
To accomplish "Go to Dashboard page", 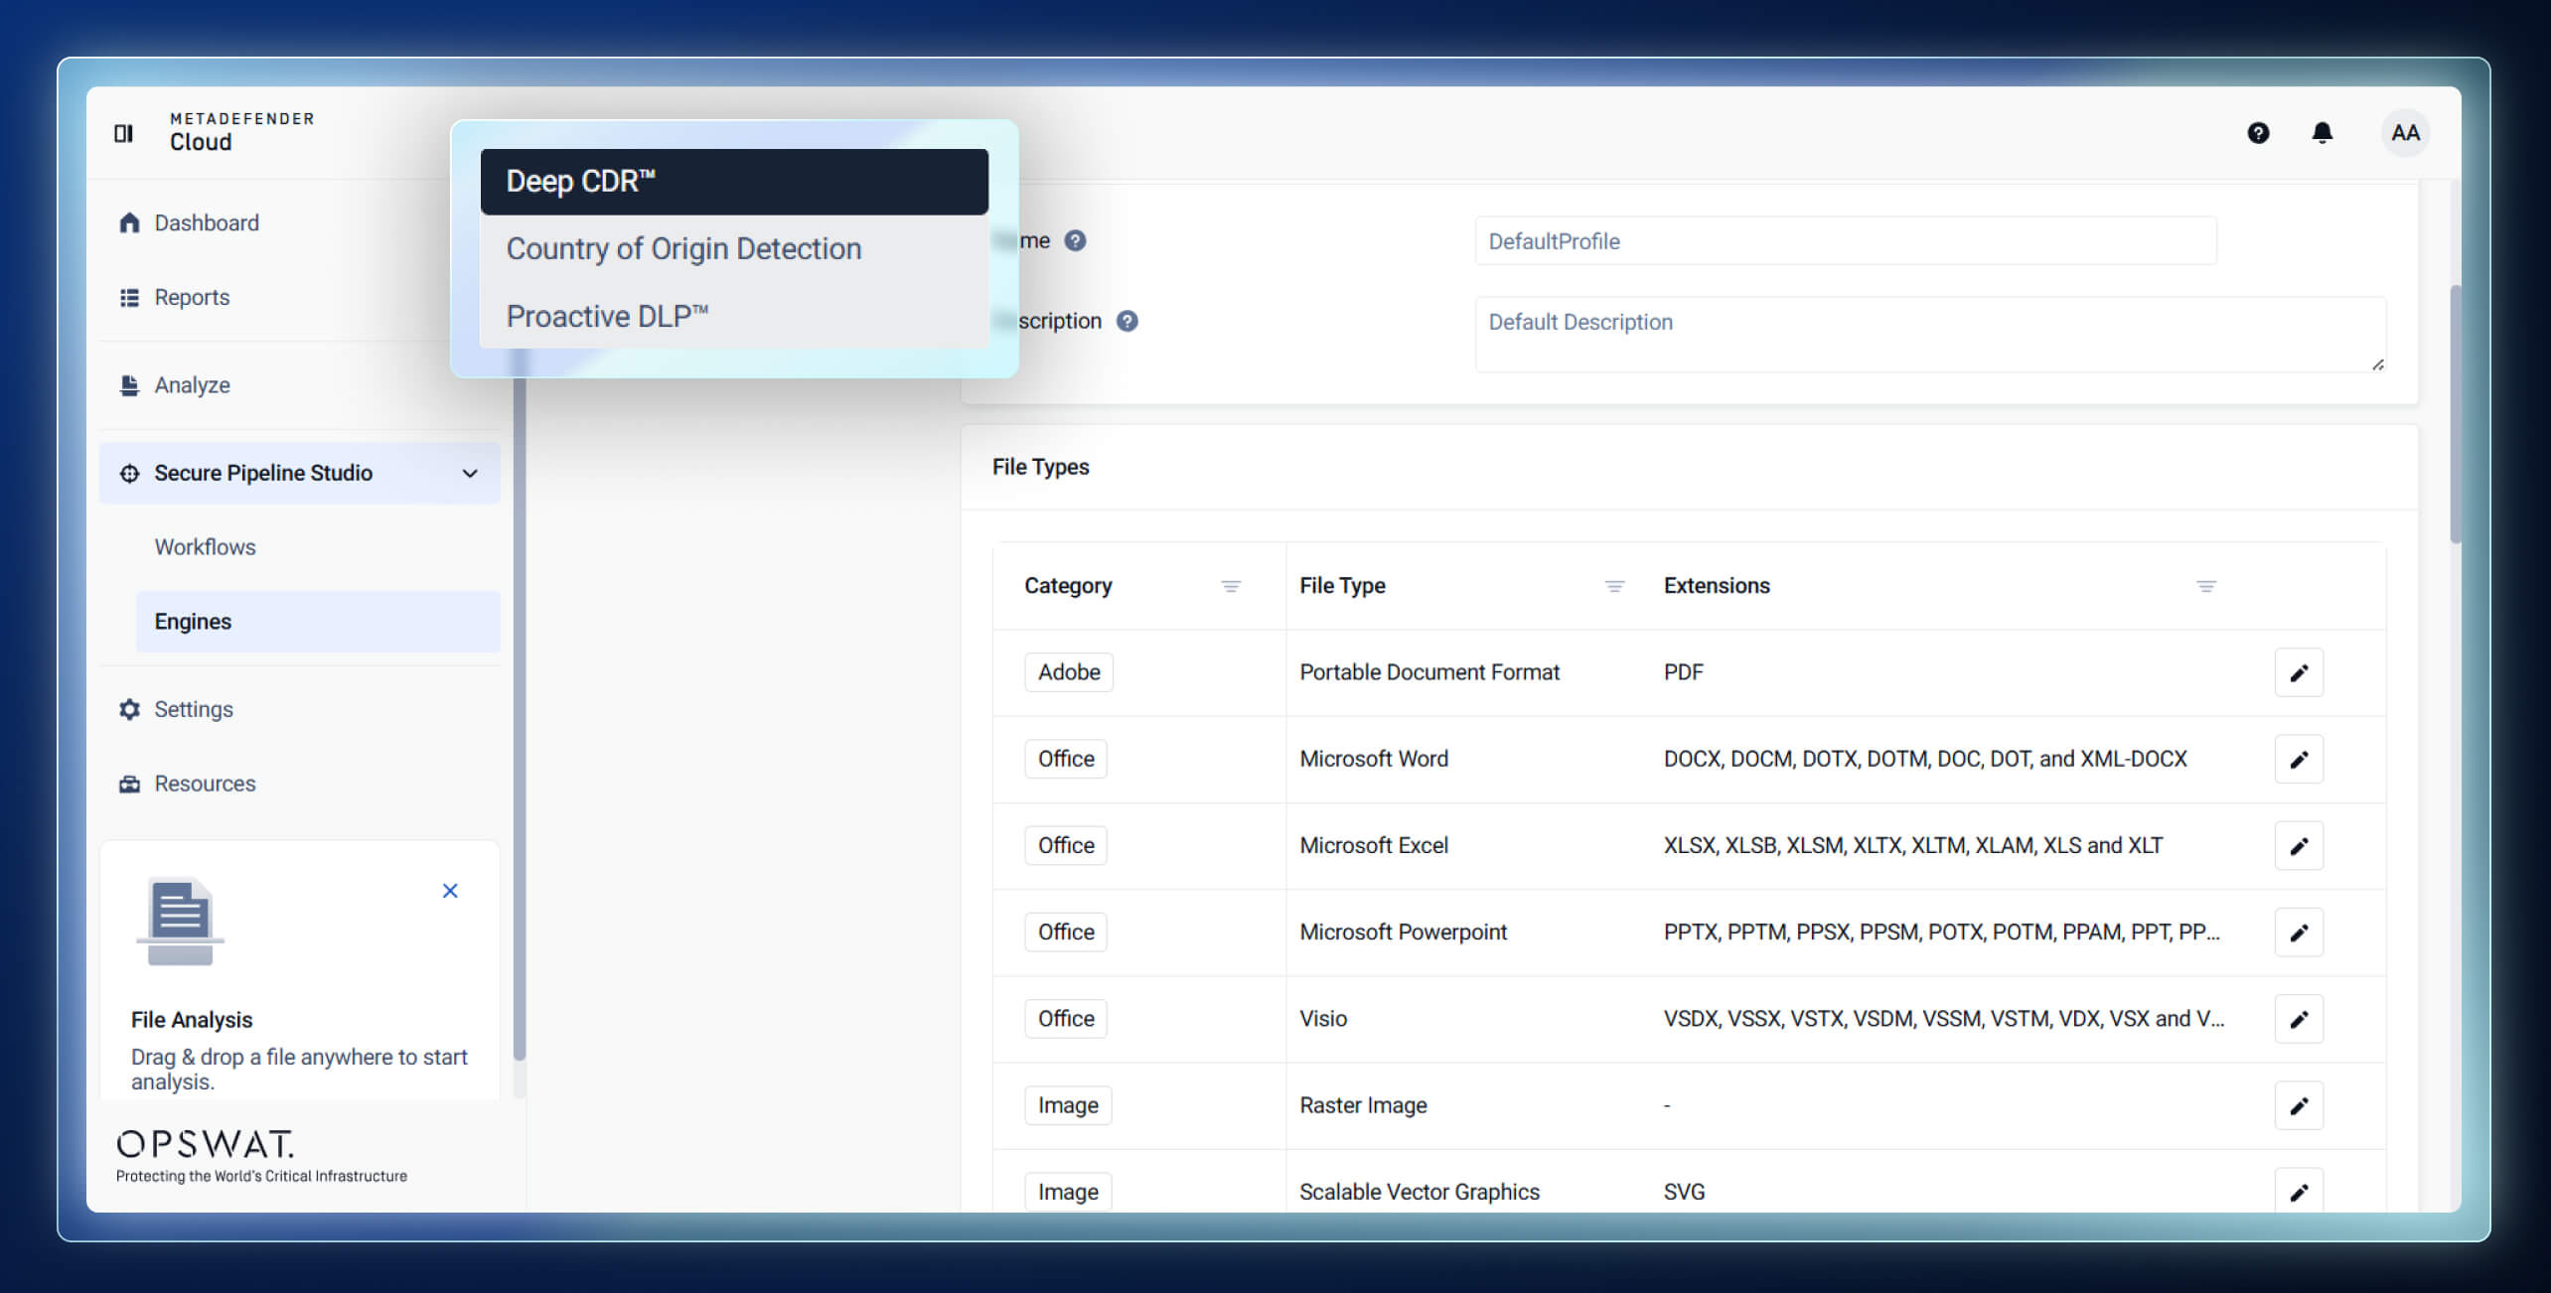I will click(x=206, y=222).
